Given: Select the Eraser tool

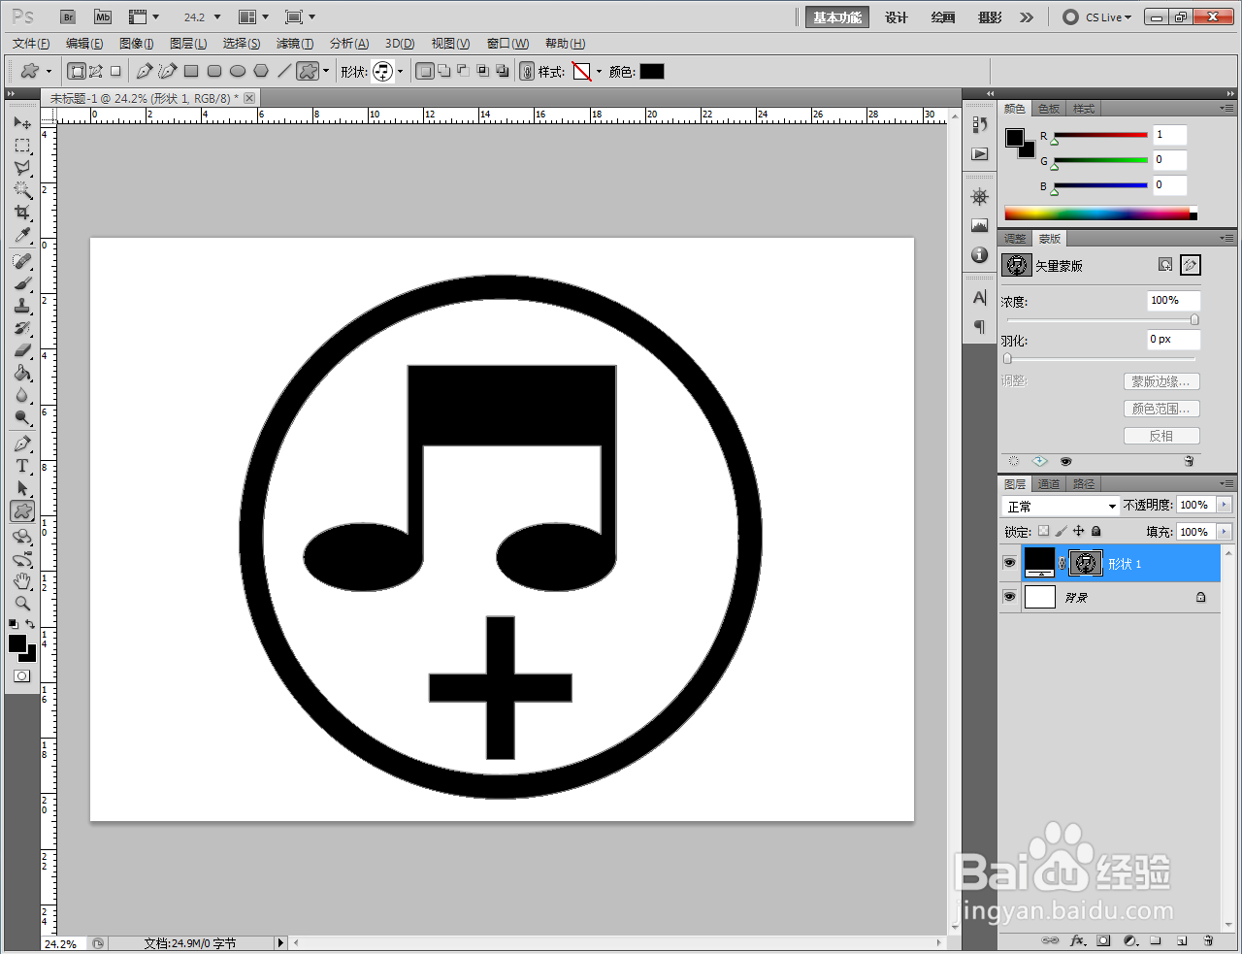Looking at the screenshot, I should pyautogui.click(x=22, y=351).
